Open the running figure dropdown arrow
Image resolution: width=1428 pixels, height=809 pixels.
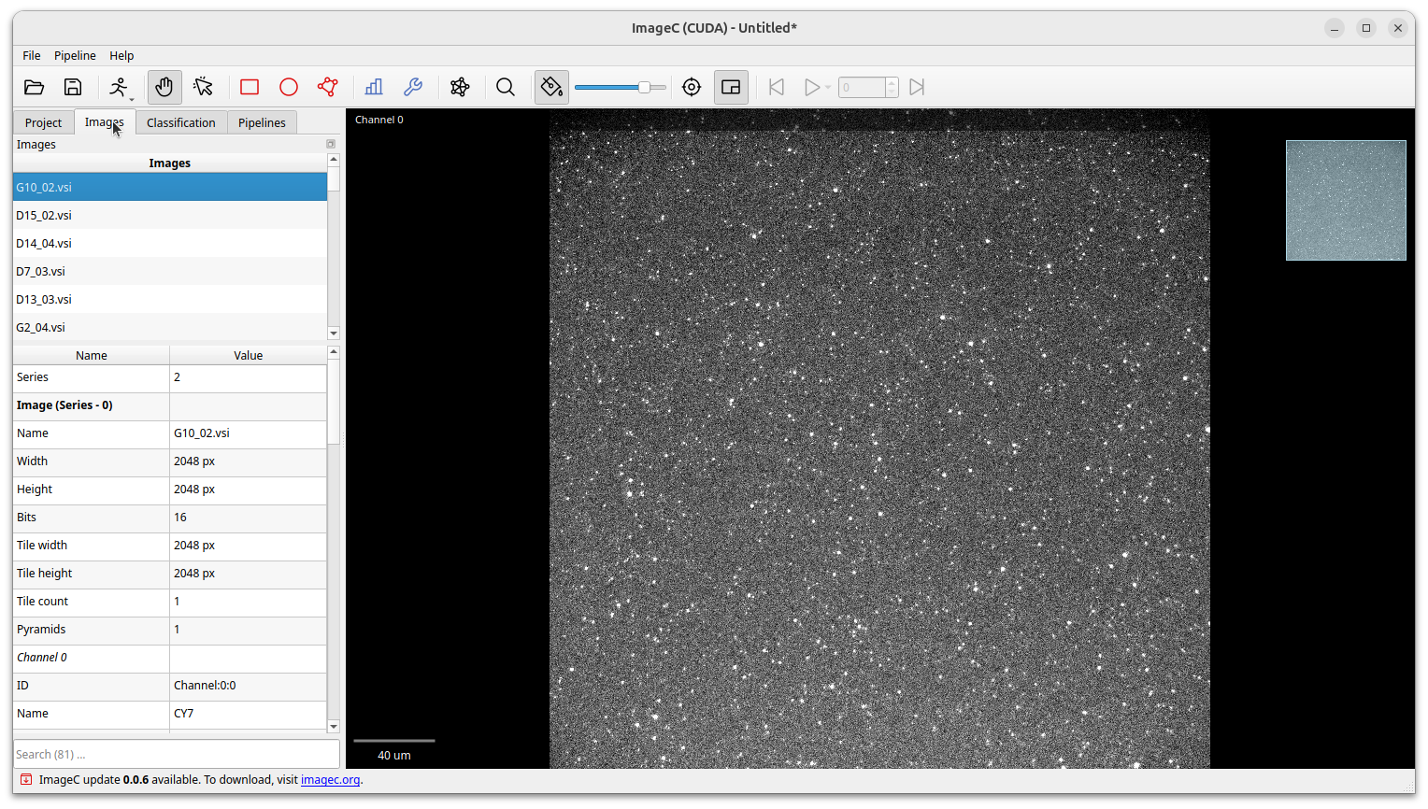[x=132, y=98]
